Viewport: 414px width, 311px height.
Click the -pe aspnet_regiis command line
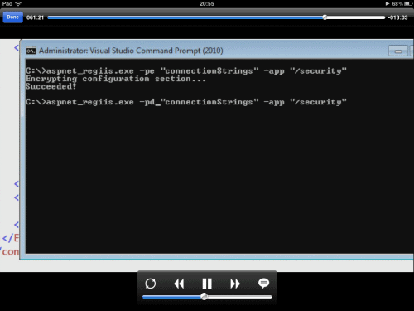click(x=186, y=71)
